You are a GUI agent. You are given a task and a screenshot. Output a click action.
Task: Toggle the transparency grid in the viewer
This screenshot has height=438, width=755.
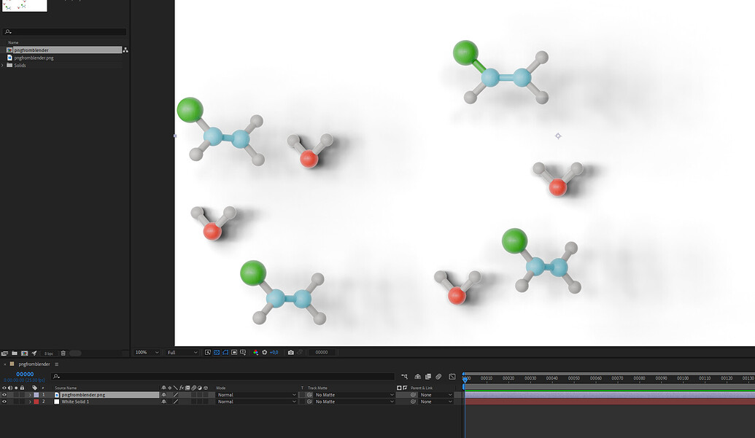click(x=217, y=353)
